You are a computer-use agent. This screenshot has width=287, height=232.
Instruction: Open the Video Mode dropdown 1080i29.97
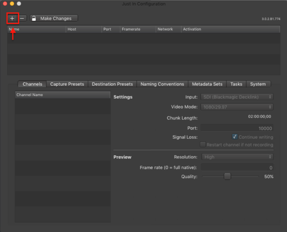pos(237,107)
